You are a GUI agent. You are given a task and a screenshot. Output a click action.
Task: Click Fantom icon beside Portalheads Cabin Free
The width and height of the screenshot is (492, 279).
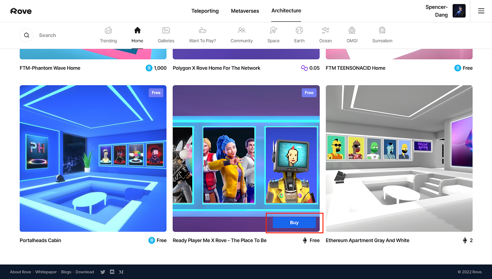click(x=151, y=240)
